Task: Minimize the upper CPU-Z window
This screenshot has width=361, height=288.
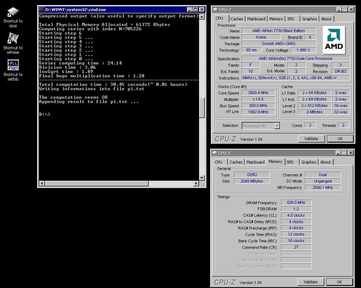Action: pos(339,9)
